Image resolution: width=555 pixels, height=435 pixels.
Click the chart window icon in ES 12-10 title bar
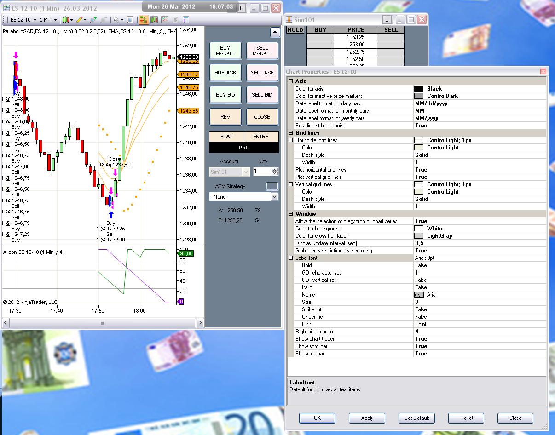point(6,8)
